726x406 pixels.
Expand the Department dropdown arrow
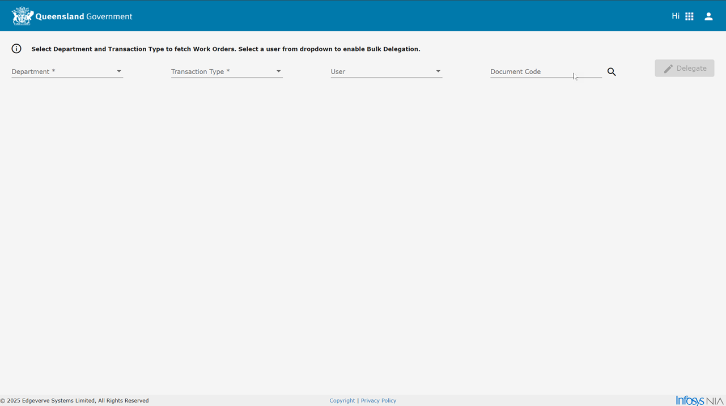[x=119, y=71]
